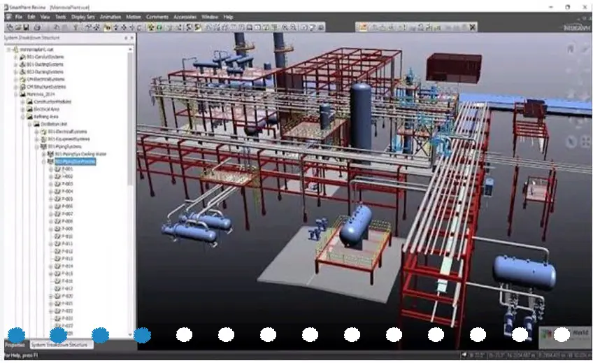
Task: Expand the CM-StructureSystems tree node
Action: pyautogui.click(x=16, y=87)
